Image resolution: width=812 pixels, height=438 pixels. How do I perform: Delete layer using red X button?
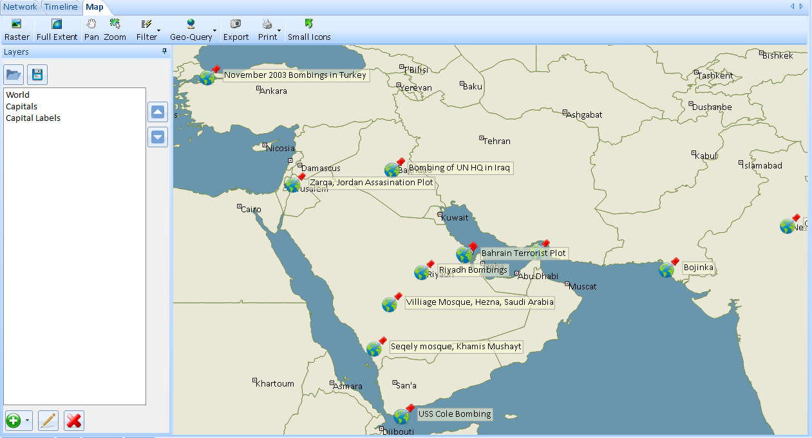pos(74,421)
